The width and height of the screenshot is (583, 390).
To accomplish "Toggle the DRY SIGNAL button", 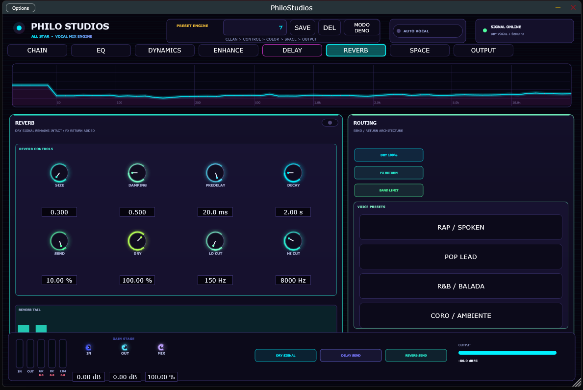I will (285, 355).
